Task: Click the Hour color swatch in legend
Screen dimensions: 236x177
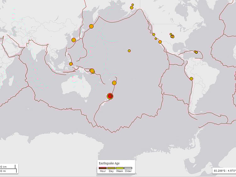Action: pos(103,168)
